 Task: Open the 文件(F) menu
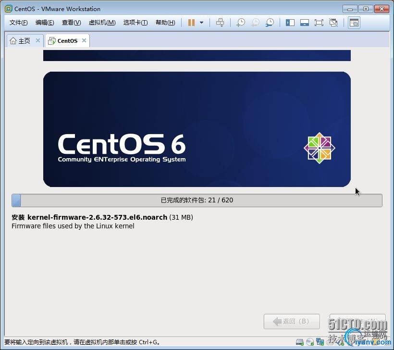18,23
